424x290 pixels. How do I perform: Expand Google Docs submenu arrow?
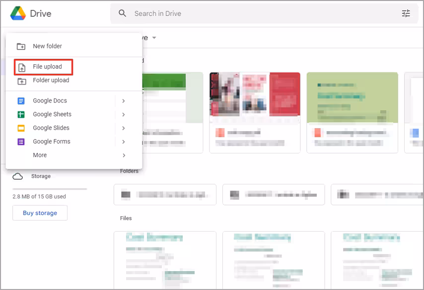tap(123, 101)
